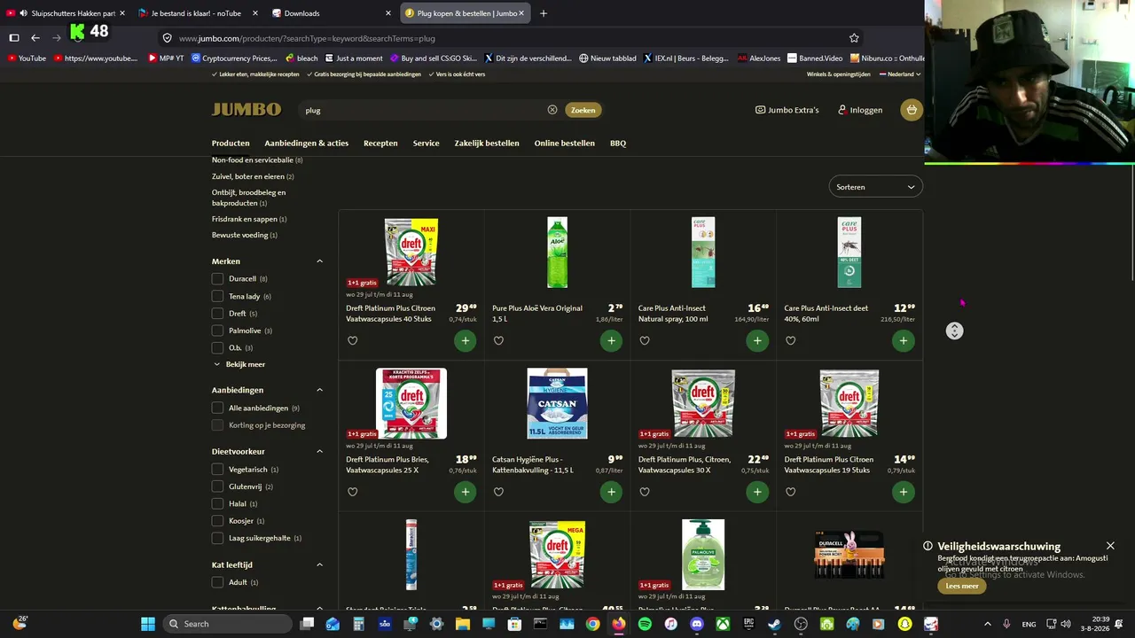Enable the Koosjer diet filter
The width and height of the screenshot is (1135, 638).
point(217,521)
